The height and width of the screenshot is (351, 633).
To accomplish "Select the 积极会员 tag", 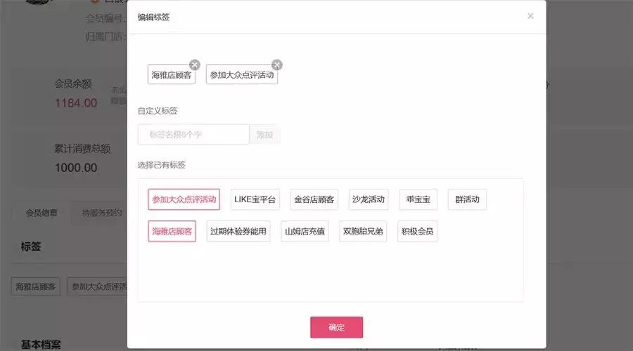I will point(417,232).
